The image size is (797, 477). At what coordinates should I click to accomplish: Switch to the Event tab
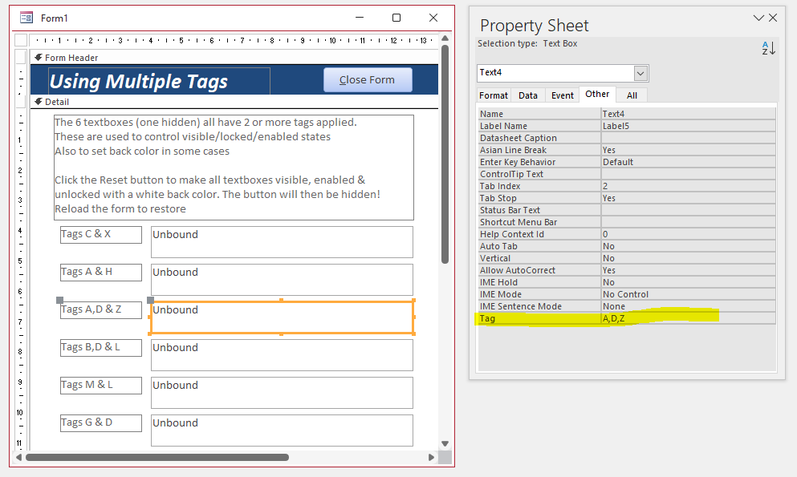(x=562, y=95)
